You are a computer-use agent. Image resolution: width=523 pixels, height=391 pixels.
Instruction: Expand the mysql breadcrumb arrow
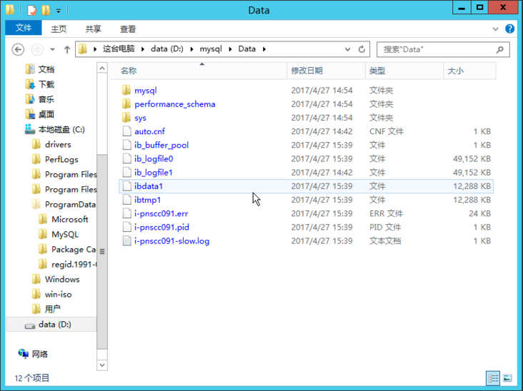[x=230, y=49]
